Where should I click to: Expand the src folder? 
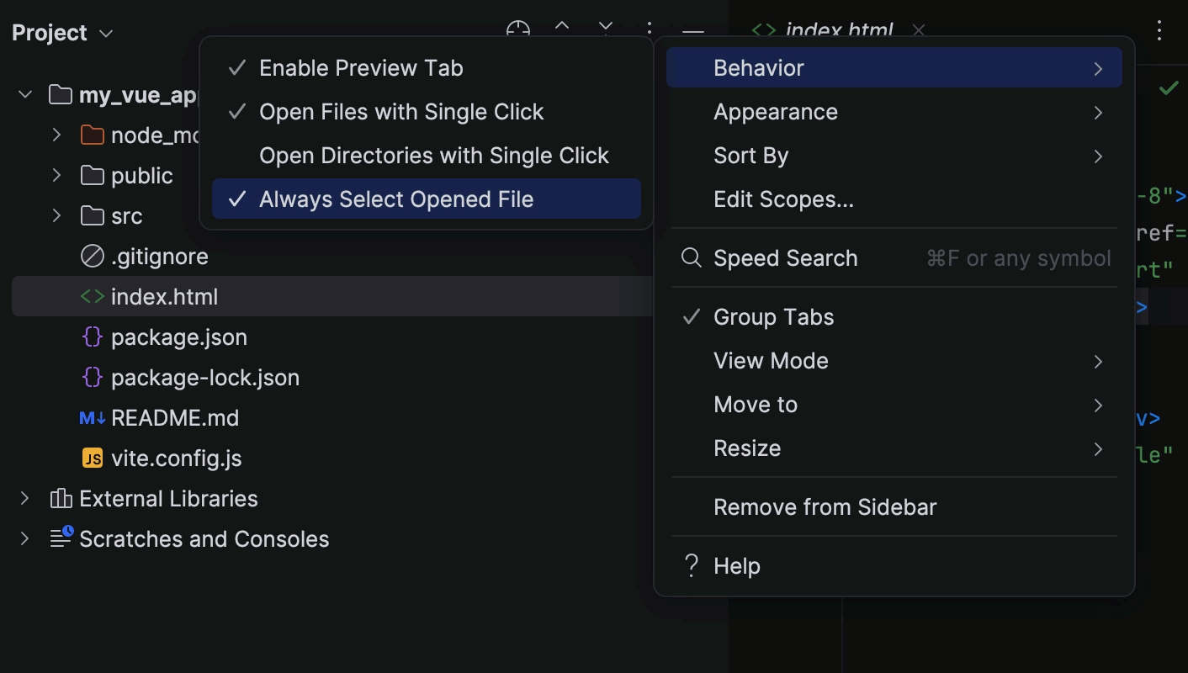tap(56, 215)
